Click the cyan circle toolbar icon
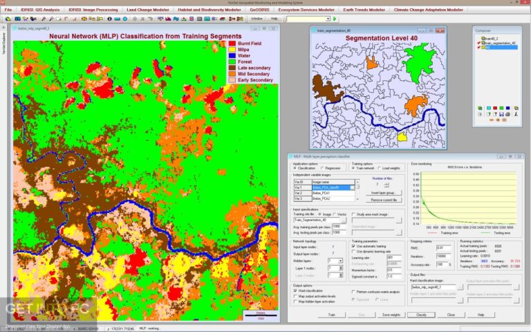The image size is (531, 332). 125,19
